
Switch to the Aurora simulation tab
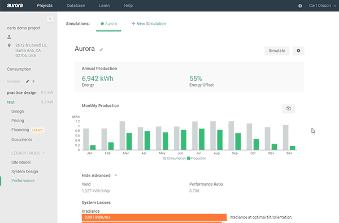(x=108, y=24)
